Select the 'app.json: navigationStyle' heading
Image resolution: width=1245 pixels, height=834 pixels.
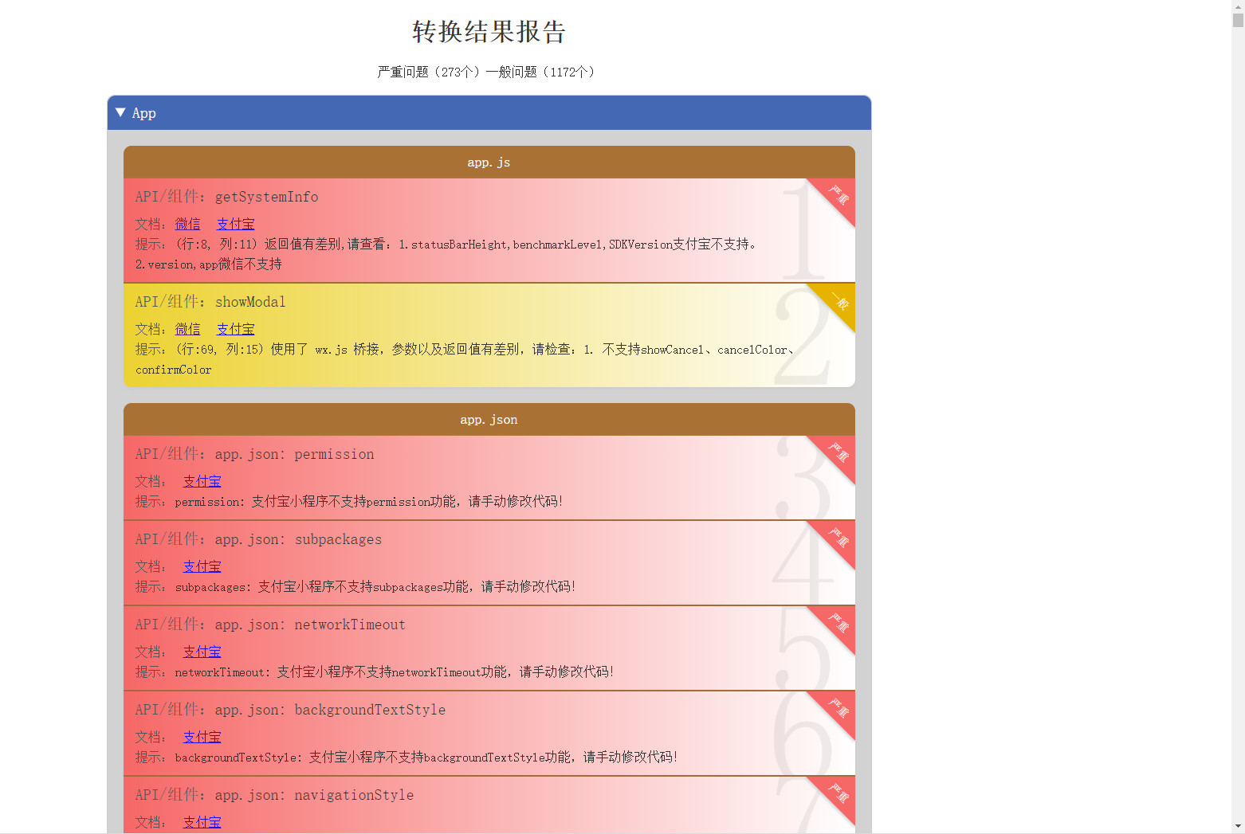314,795
